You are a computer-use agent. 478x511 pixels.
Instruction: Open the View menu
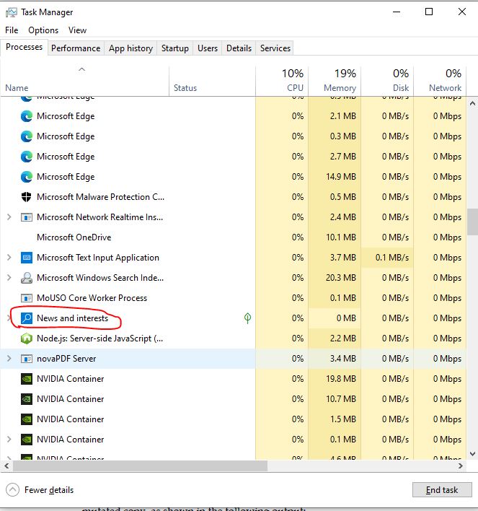click(77, 30)
